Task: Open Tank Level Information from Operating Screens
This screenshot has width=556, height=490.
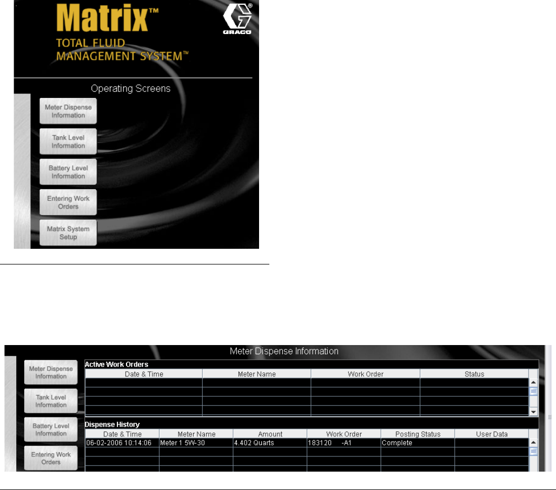Action: point(68,142)
